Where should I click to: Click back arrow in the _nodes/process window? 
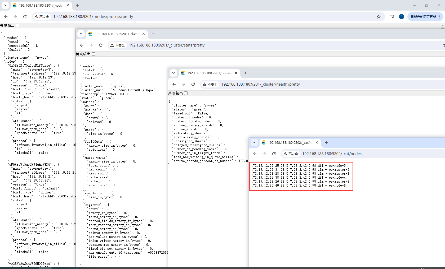[x=6, y=17]
